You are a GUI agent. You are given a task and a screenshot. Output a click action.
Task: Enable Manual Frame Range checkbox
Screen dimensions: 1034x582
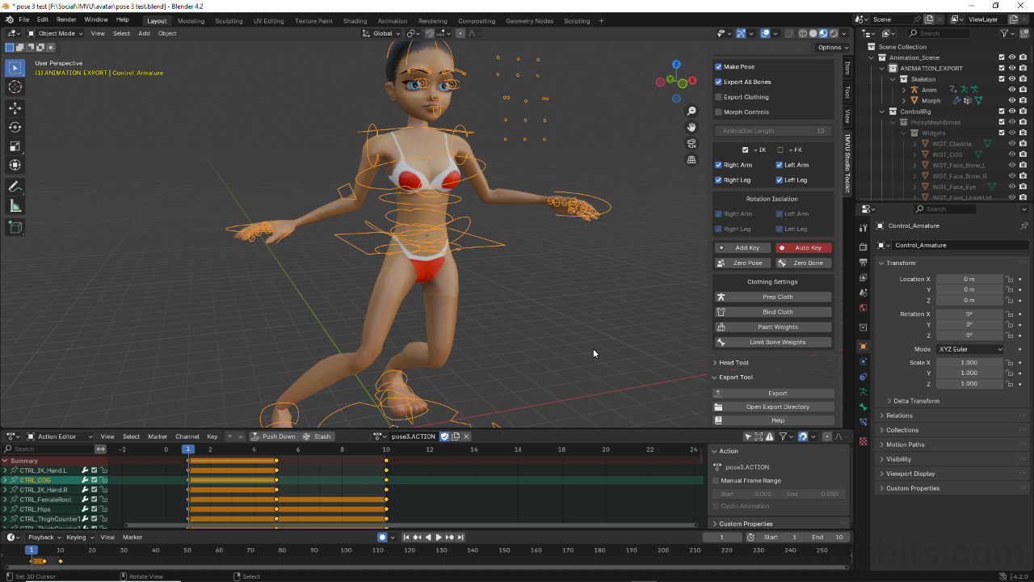(x=717, y=481)
